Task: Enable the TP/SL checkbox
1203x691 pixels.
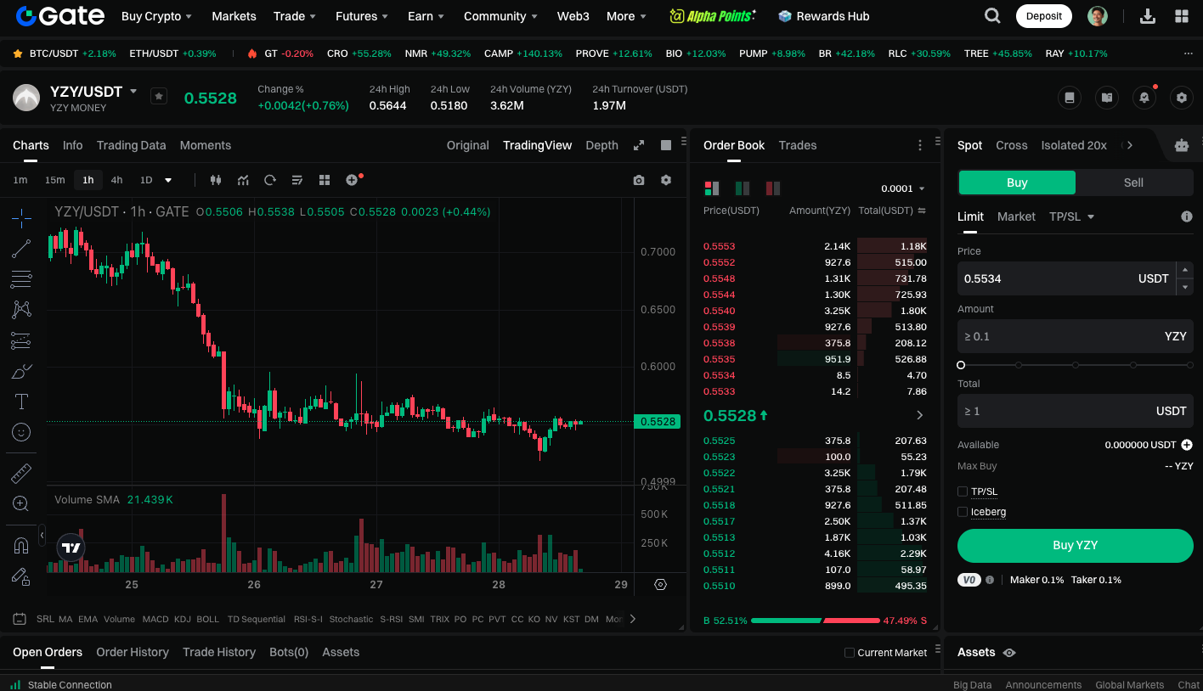Action: coord(963,492)
